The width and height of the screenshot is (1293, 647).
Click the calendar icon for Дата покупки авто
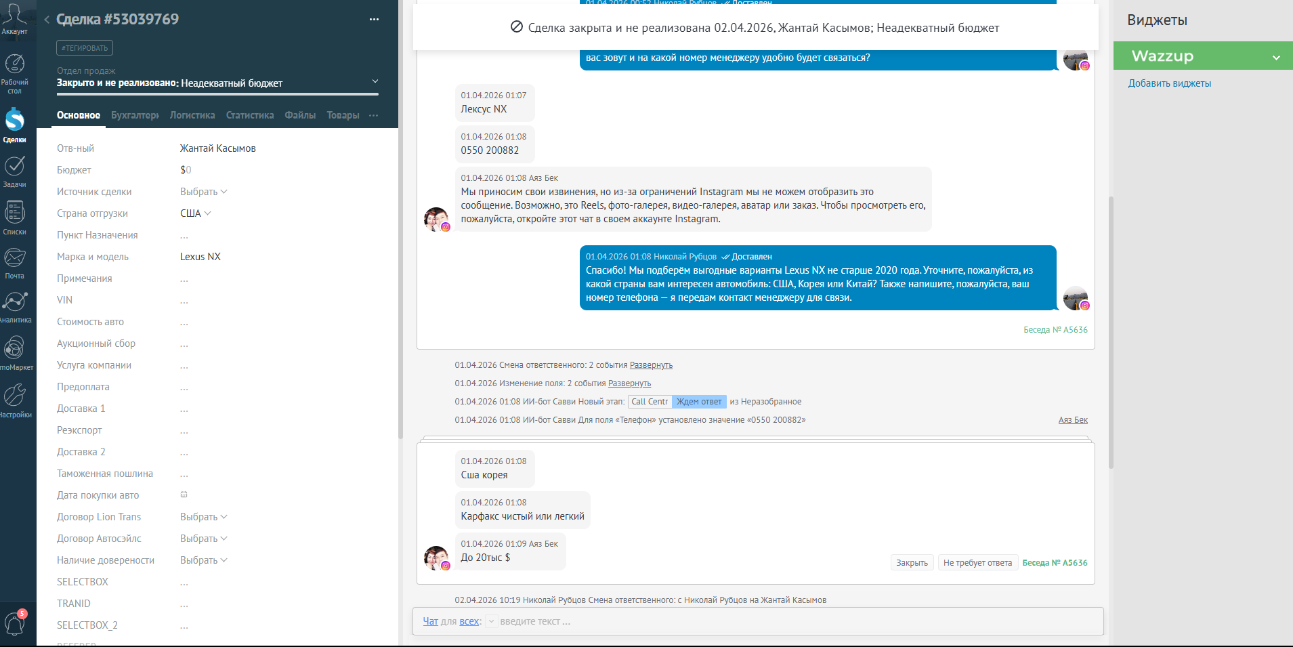184,495
